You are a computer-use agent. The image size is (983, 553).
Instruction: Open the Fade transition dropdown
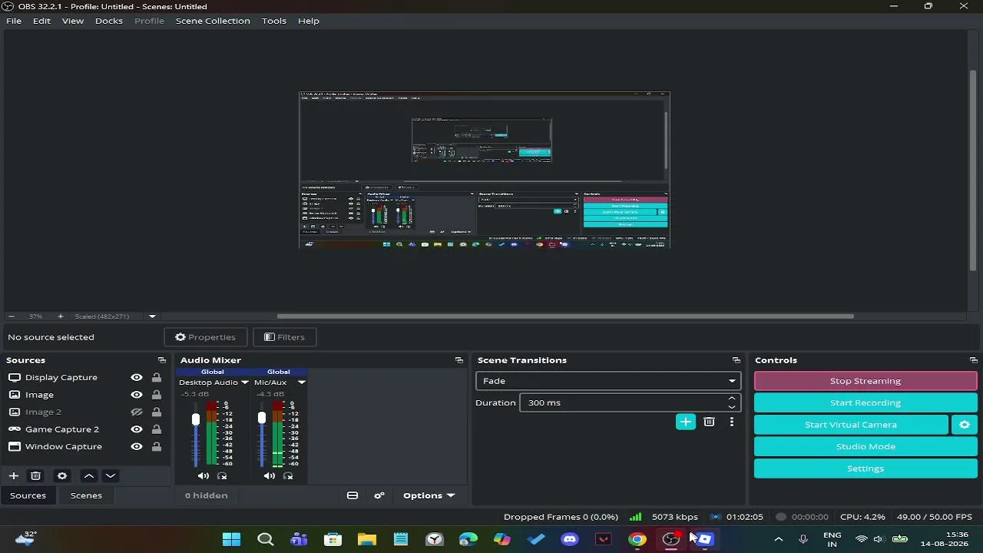pos(608,381)
